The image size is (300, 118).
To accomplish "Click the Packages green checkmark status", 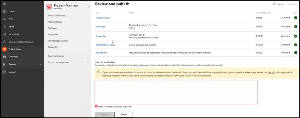I will coord(296,27).
